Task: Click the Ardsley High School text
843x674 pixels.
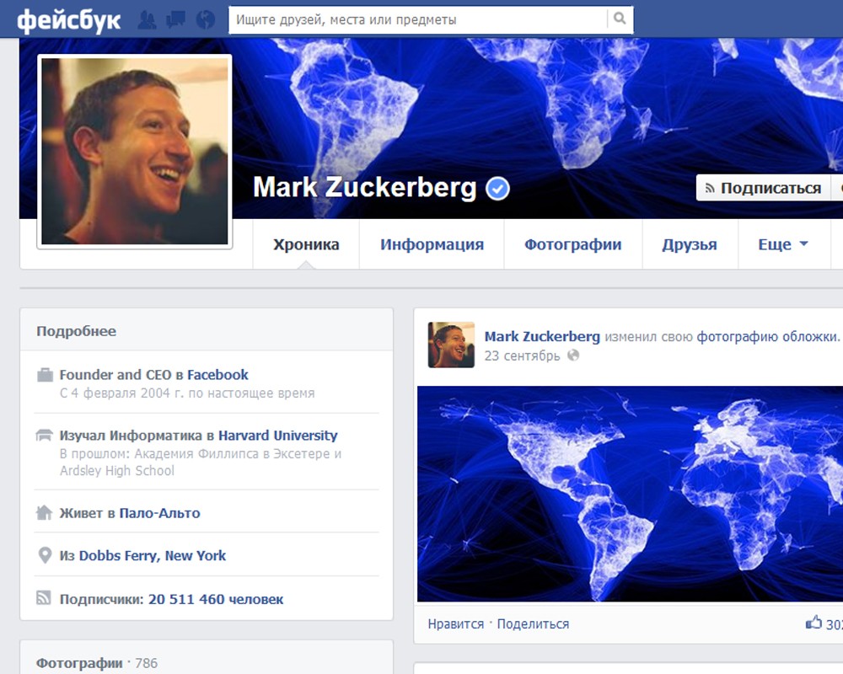Action: (116, 471)
